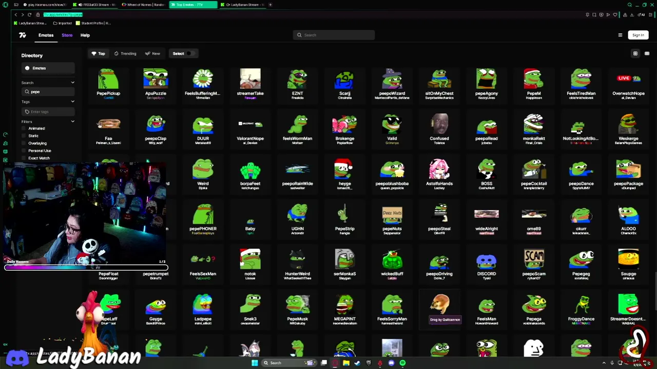Open the hamburger menu beside Sign In
657x369 pixels.
[620, 35]
